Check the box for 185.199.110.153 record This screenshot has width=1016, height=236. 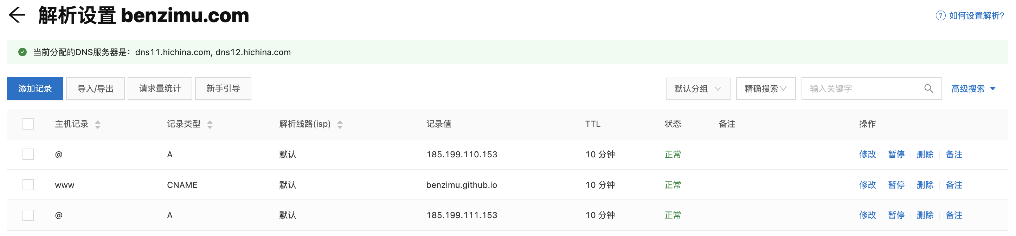pos(28,155)
